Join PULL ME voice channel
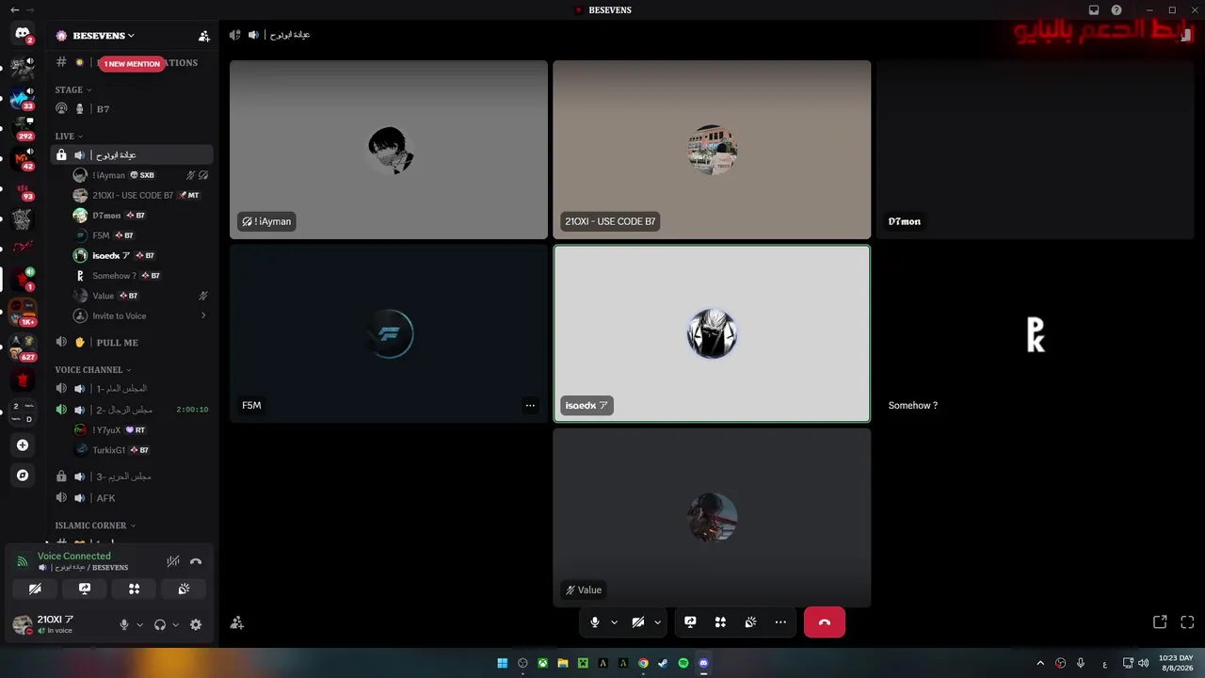The image size is (1205, 678). pyautogui.click(x=132, y=343)
